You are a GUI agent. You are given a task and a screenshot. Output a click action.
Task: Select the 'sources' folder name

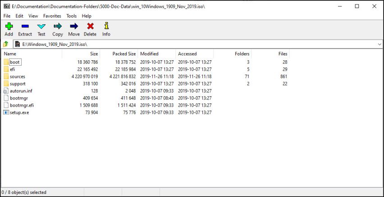pos(18,76)
